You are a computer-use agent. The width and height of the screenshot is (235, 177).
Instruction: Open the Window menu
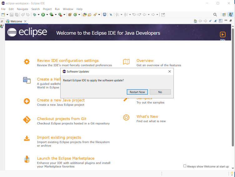click(68, 9)
